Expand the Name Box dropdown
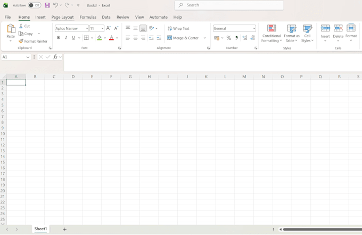This screenshot has height=235, width=362. [28, 57]
